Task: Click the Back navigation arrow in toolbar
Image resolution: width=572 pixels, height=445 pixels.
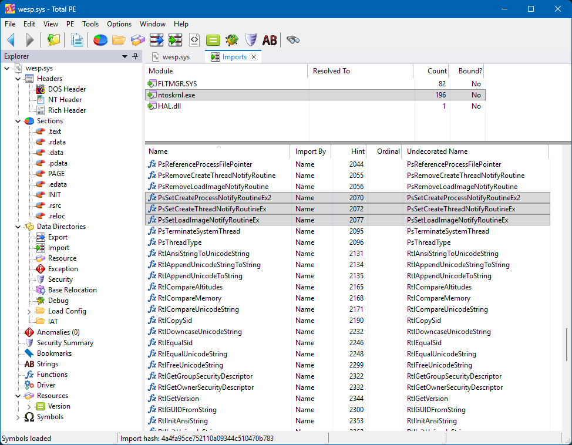Action: pos(11,40)
